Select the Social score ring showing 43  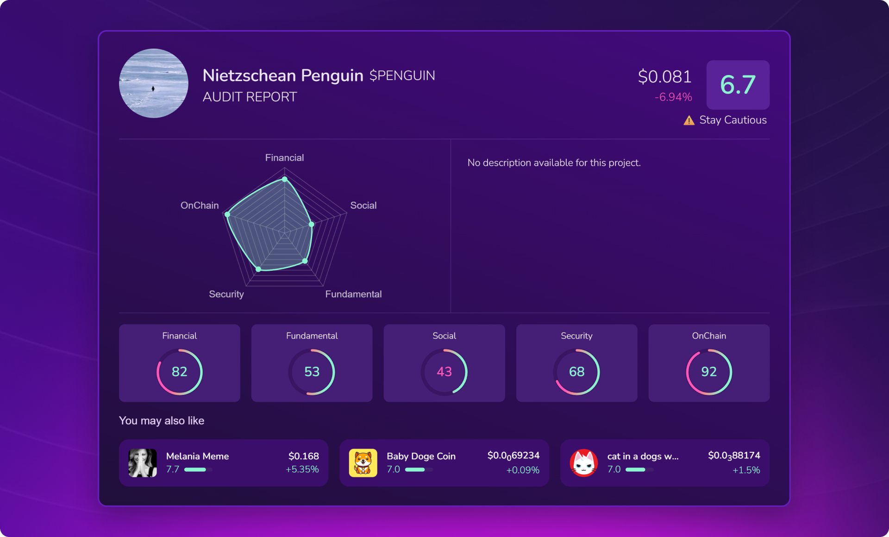coord(444,372)
